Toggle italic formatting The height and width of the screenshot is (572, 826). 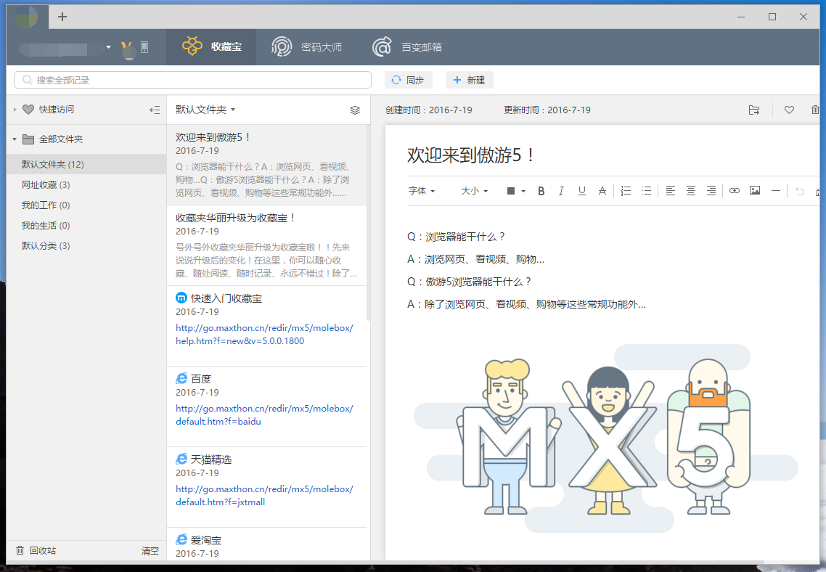point(561,191)
